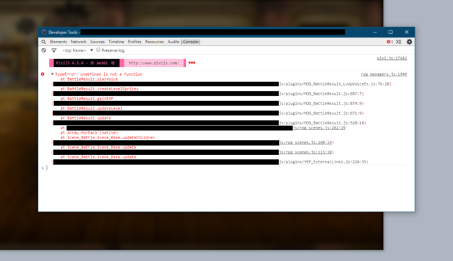The width and height of the screenshot is (453, 261).
Task: Open the rpg_managers.js:1949 source link
Action: click(384, 74)
